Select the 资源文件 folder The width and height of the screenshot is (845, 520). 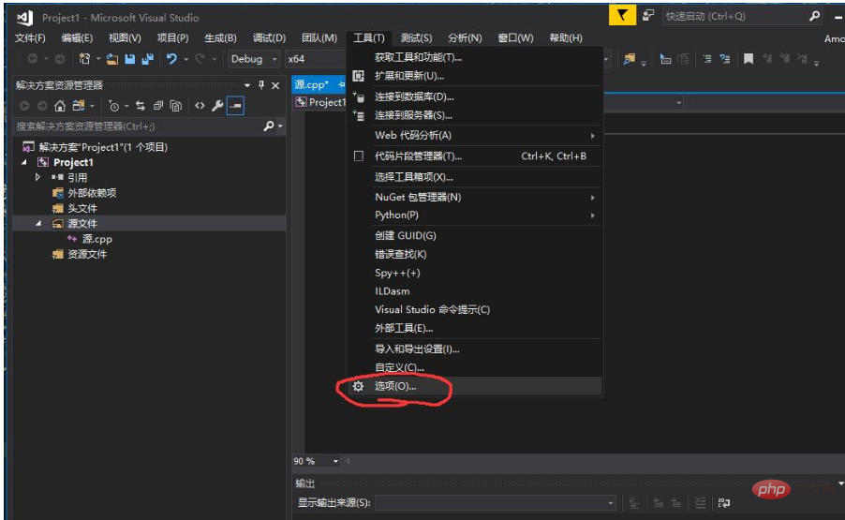[87, 254]
